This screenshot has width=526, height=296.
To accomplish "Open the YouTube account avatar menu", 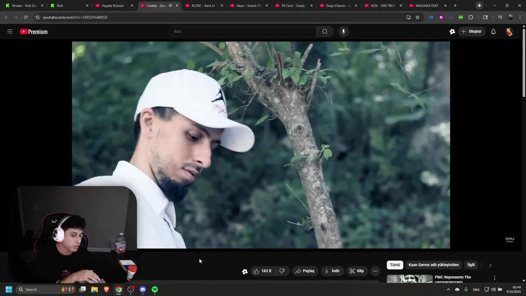I will click(x=509, y=32).
